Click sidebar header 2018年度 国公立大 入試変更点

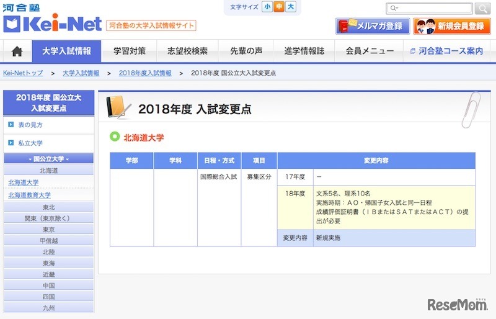[x=49, y=102]
